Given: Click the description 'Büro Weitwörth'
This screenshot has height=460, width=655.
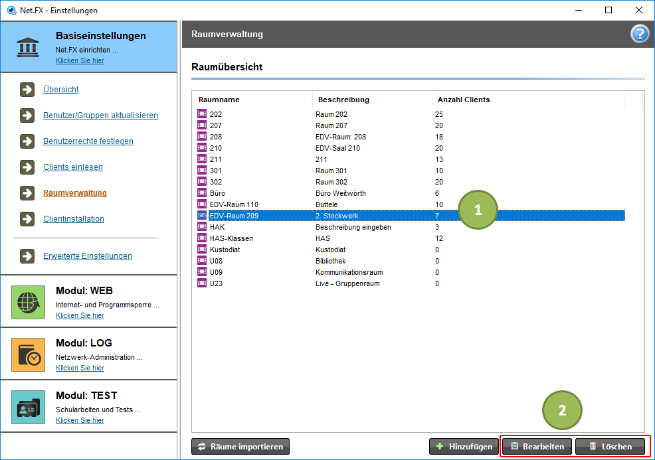Looking at the screenshot, I should 340,193.
